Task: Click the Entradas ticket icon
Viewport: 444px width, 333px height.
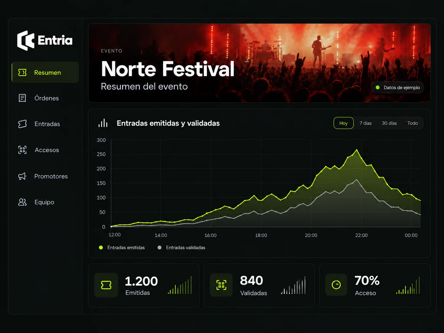Action: click(x=22, y=124)
